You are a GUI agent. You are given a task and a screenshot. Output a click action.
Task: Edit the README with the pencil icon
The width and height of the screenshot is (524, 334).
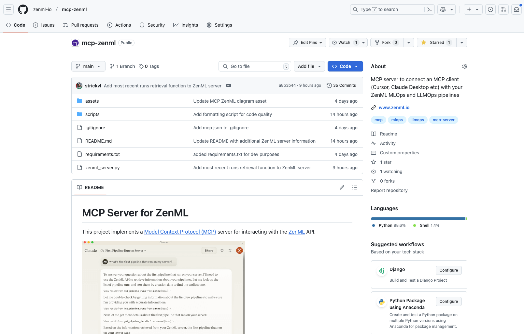pos(342,187)
